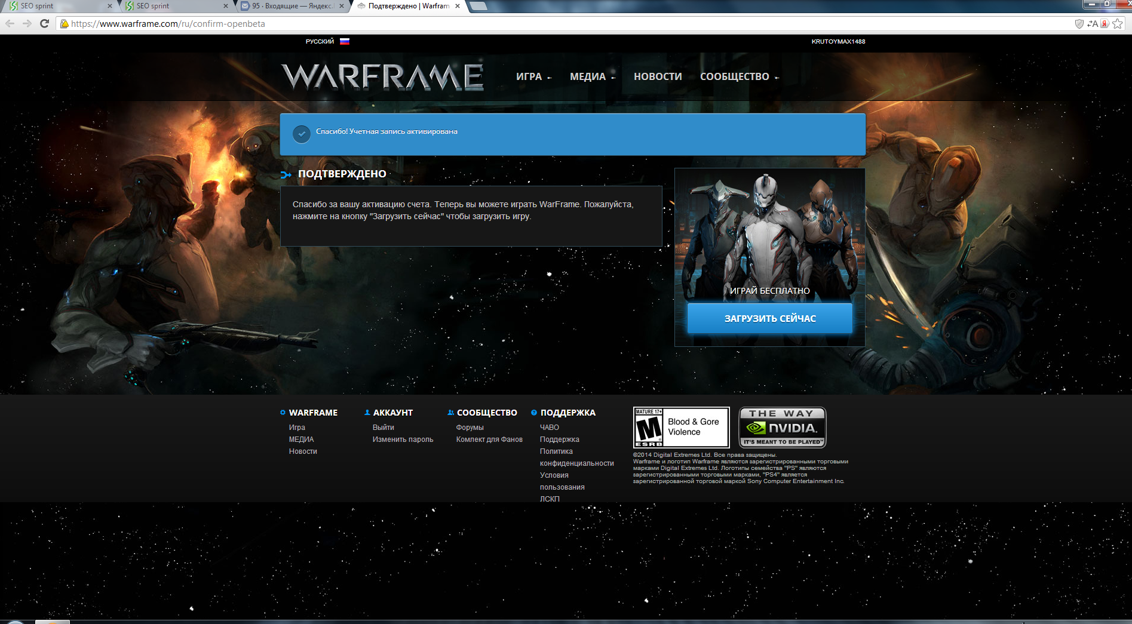
Task: Click the red Yandex extension icon
Action: pos(1105,24)
